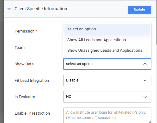Select Show All Leads and Applications

(107, 40)
